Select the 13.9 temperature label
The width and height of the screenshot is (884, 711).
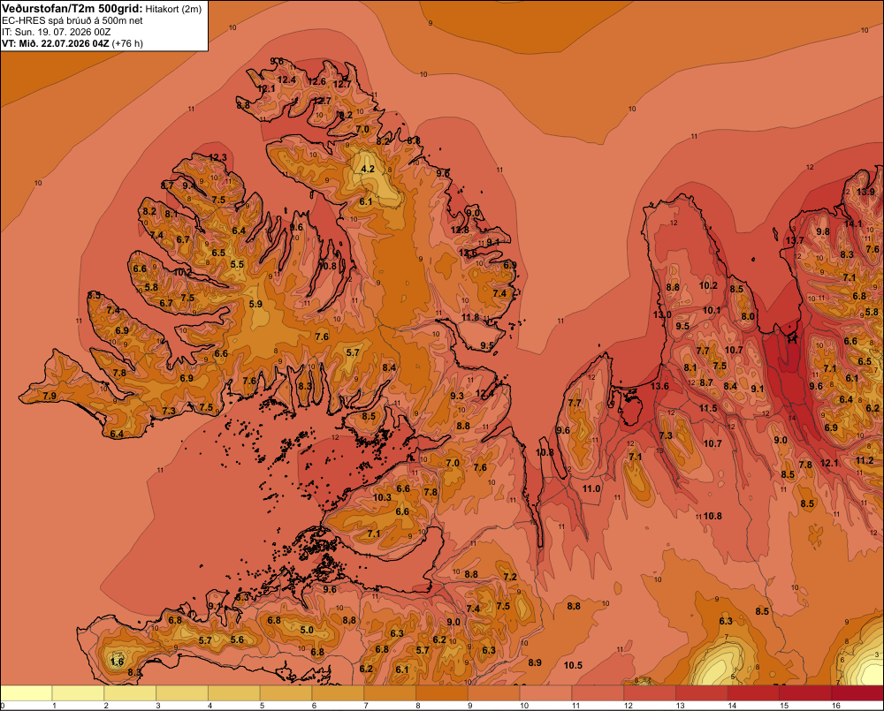[x=866, y=192]
